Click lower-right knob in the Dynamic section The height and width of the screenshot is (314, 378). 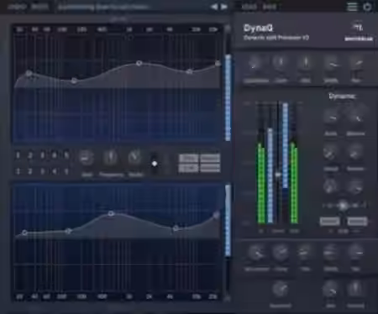coord(355,186)
